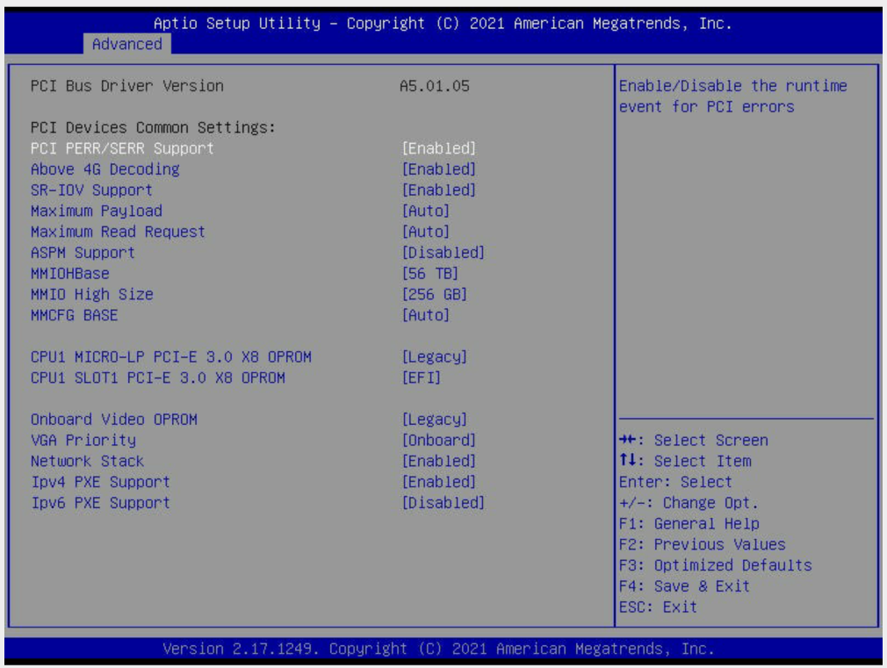887x668 pixels.
Task: Change VGA Priority [Onboard] value
Action: (x=438, y=440)
